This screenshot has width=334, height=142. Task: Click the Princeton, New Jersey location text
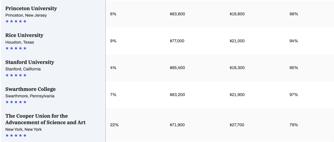tap(26, 15)
